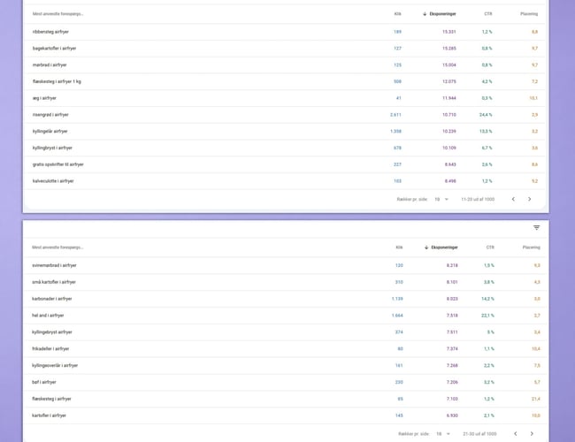This screenshot has width=575, height=442.
Task: Open rows per page dropdown in upper table
Action: [440, 199]
